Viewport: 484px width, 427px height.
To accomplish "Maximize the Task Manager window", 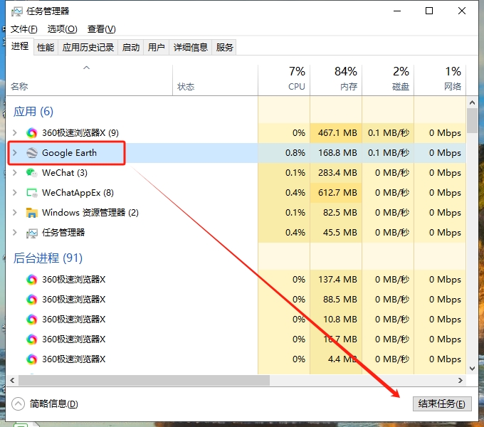I will tap(429, 11).
